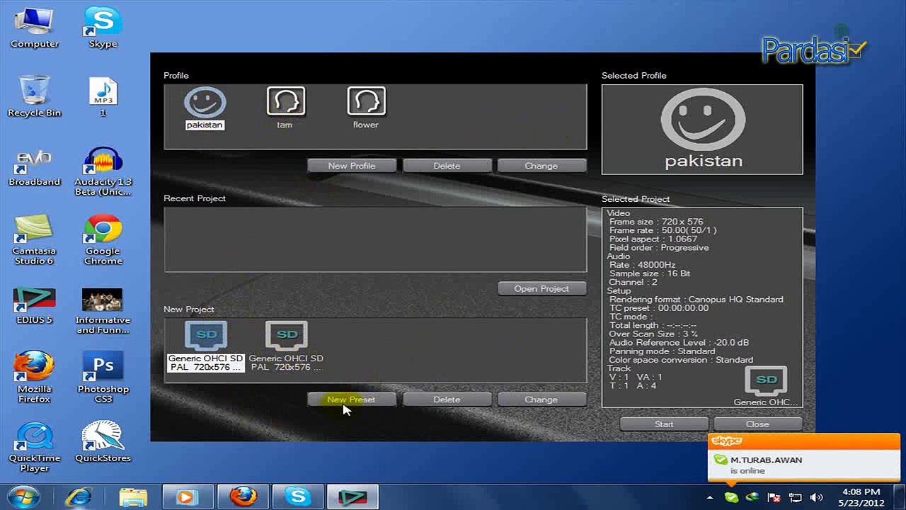906x510 pixels.
Task: Click the Skype system tray icon
Action: pyautogui.click(x=732, y=497)
